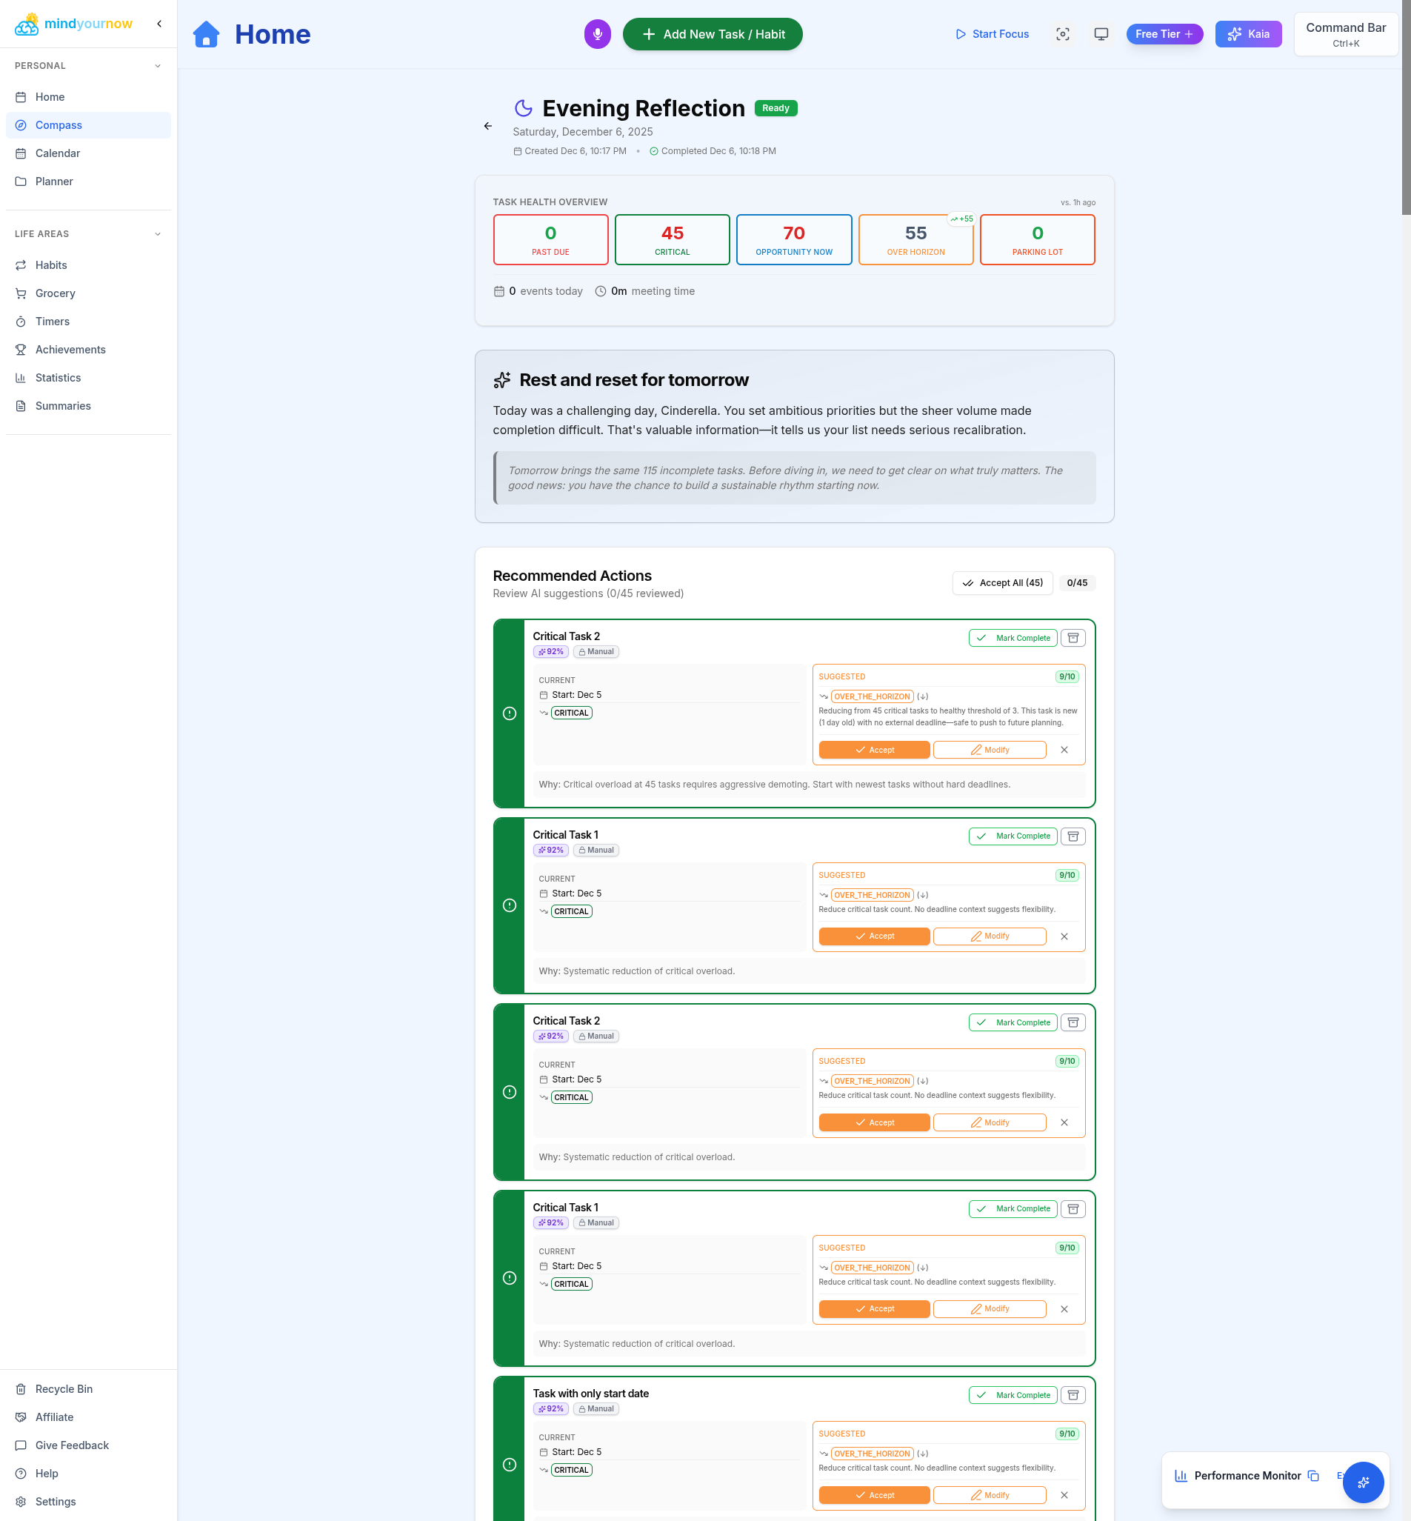Select the Critical count tile showing 45
This screenshot has height=1521, width=1411.
click(671, 240)
